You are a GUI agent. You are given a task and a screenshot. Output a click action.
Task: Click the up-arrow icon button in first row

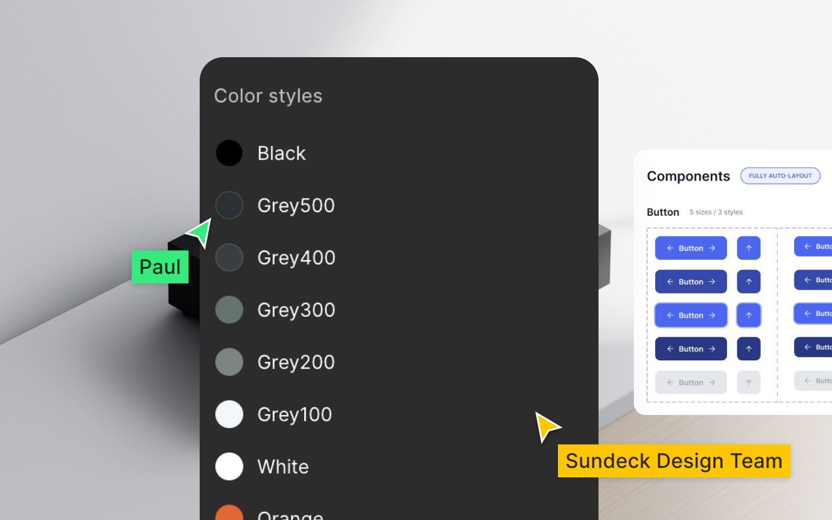pos(749,248)
